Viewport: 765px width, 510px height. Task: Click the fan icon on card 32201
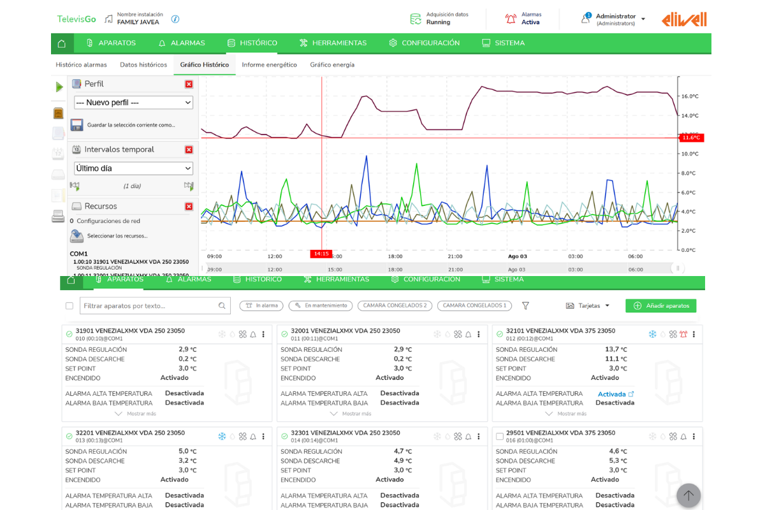(243, 437)
